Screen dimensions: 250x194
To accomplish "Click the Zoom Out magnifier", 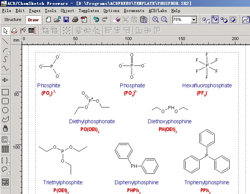I will pyautogui.click(x=164, y=19).
